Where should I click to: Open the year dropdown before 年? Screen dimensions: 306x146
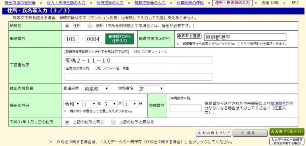click(90, 104)
